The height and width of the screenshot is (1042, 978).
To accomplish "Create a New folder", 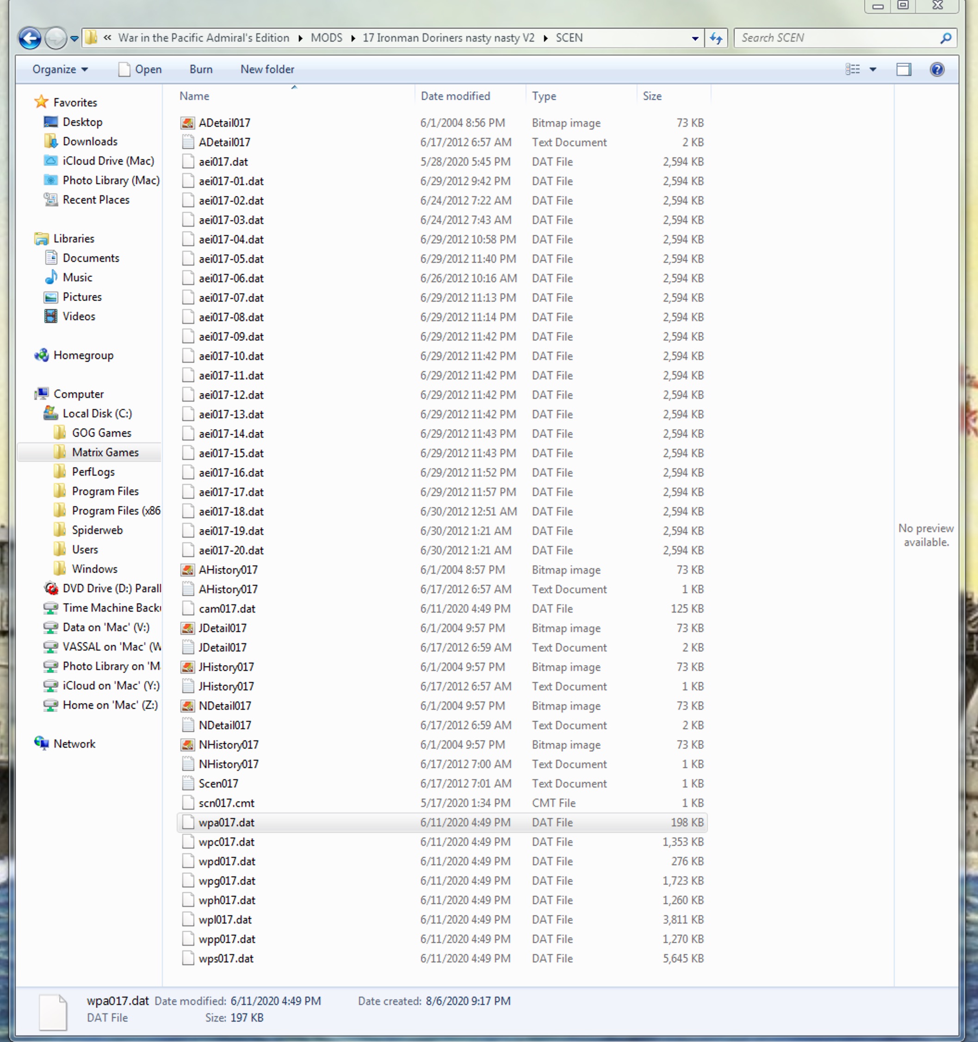I will click(267, 69).
